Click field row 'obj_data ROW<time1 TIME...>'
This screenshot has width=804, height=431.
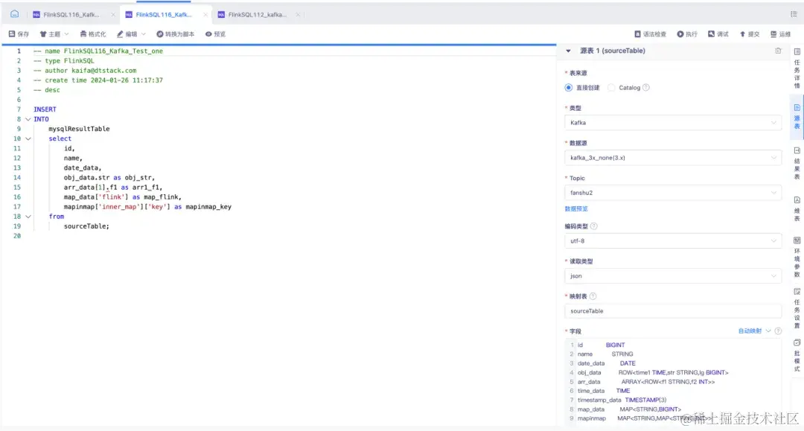(673, 373)
